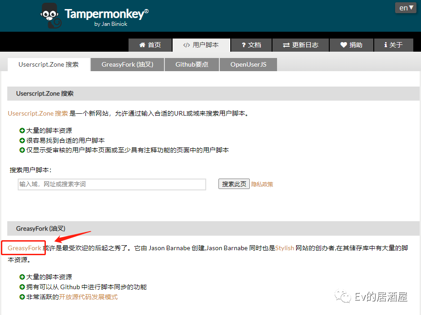Screen dimensions: 421x315
Task: Open the Stylish website link
Action: tap(284, 248)
